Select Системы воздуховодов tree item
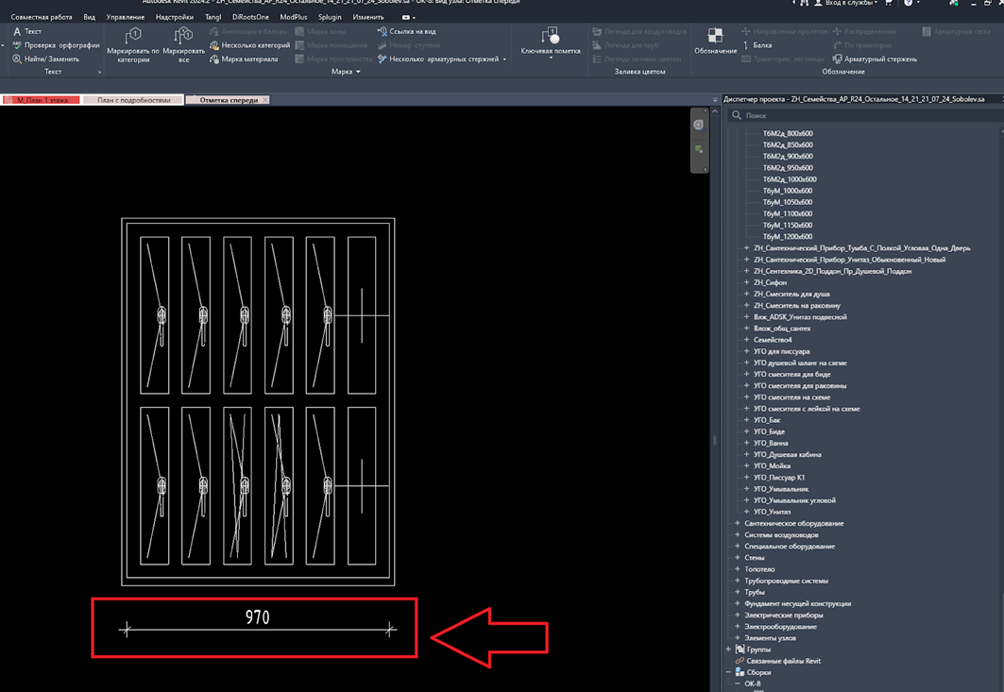Image resolution: width=1004 pixels, height=692 pixels. tap(781, 534)
